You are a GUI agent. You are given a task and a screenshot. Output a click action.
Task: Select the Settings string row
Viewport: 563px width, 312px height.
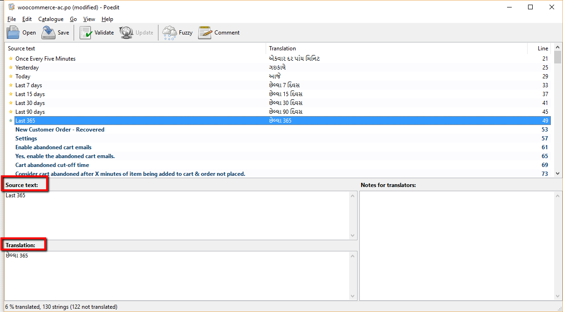click(278, 139)
